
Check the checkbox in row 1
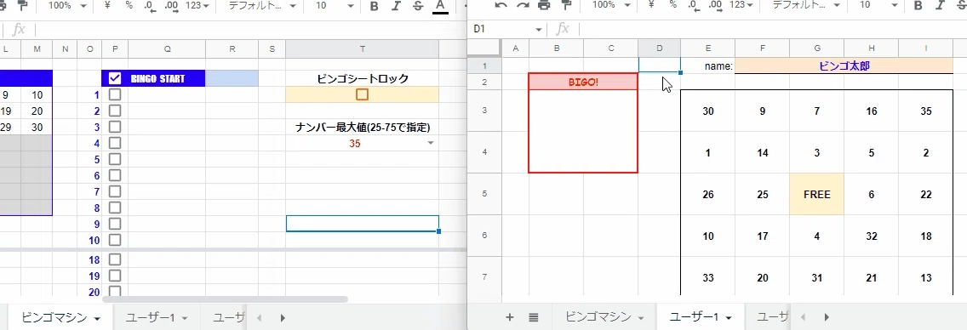pos(115,94)
